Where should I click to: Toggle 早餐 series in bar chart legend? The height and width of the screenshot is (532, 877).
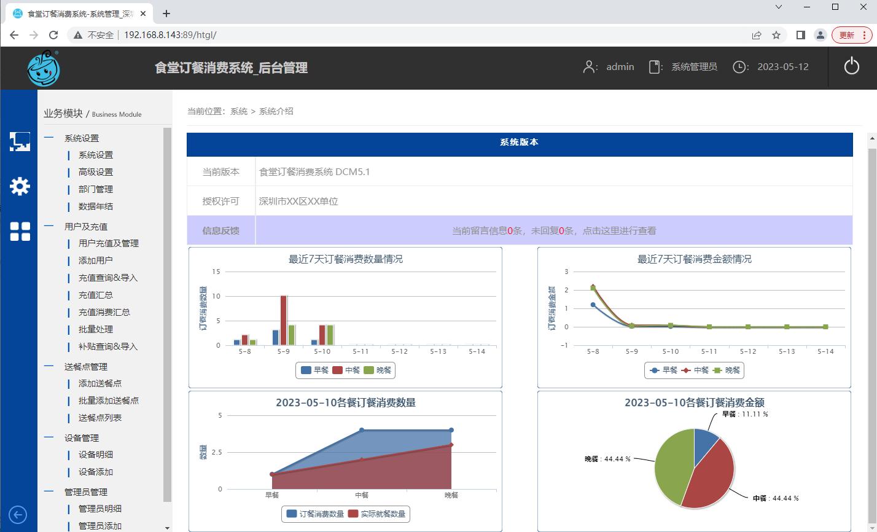click(314, 370)
